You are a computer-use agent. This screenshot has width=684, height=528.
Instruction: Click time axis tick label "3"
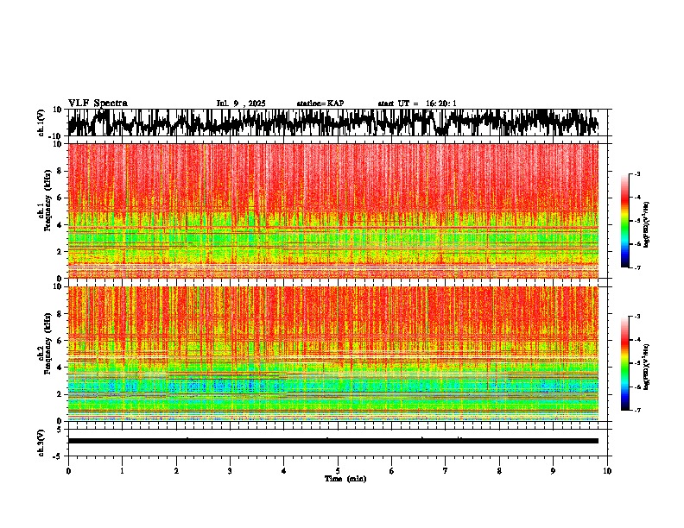(x=230, y=471)
